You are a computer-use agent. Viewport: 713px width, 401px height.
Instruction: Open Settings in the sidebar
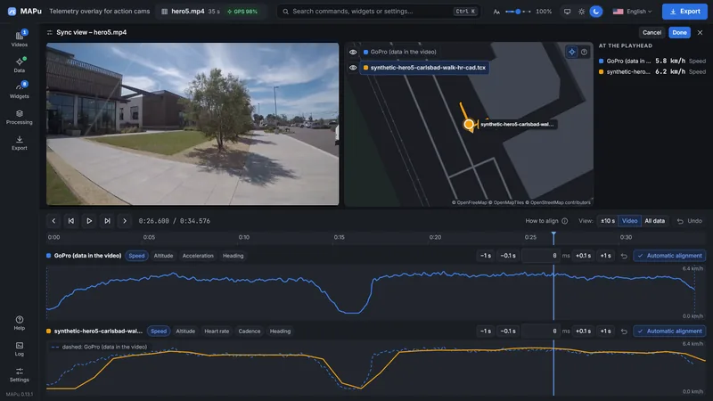(19, 374)
